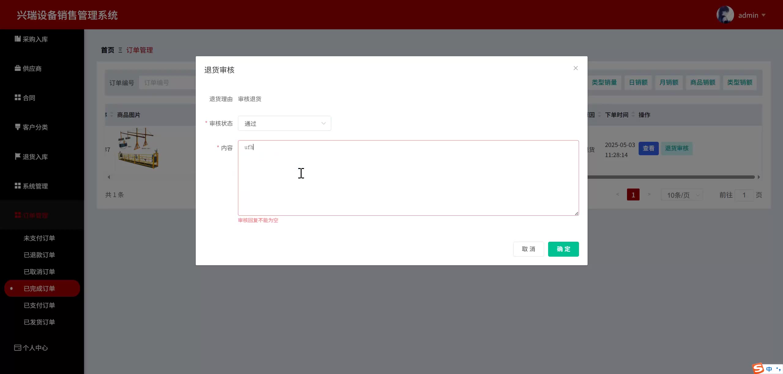The image size is (783, 374).
Task: Click the 客户分类 sidebar icon
Action: click(x=17, y=127)
